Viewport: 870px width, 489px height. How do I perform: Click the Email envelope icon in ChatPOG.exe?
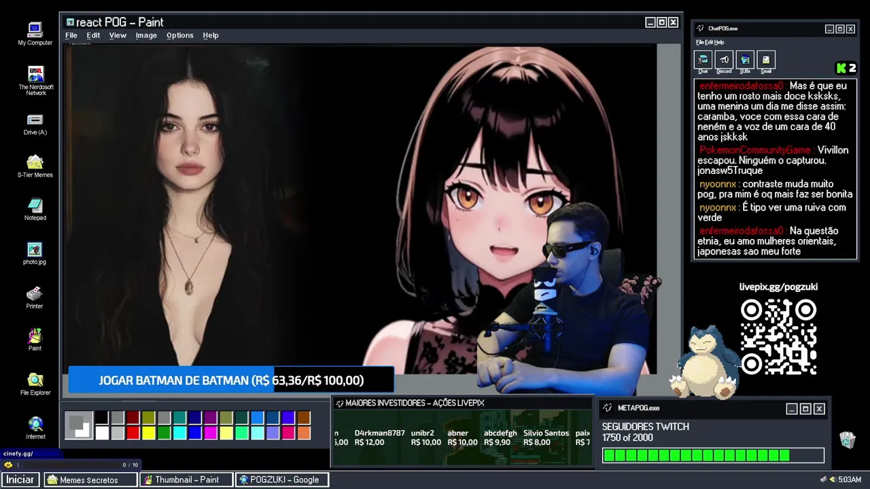click(766, 60)
